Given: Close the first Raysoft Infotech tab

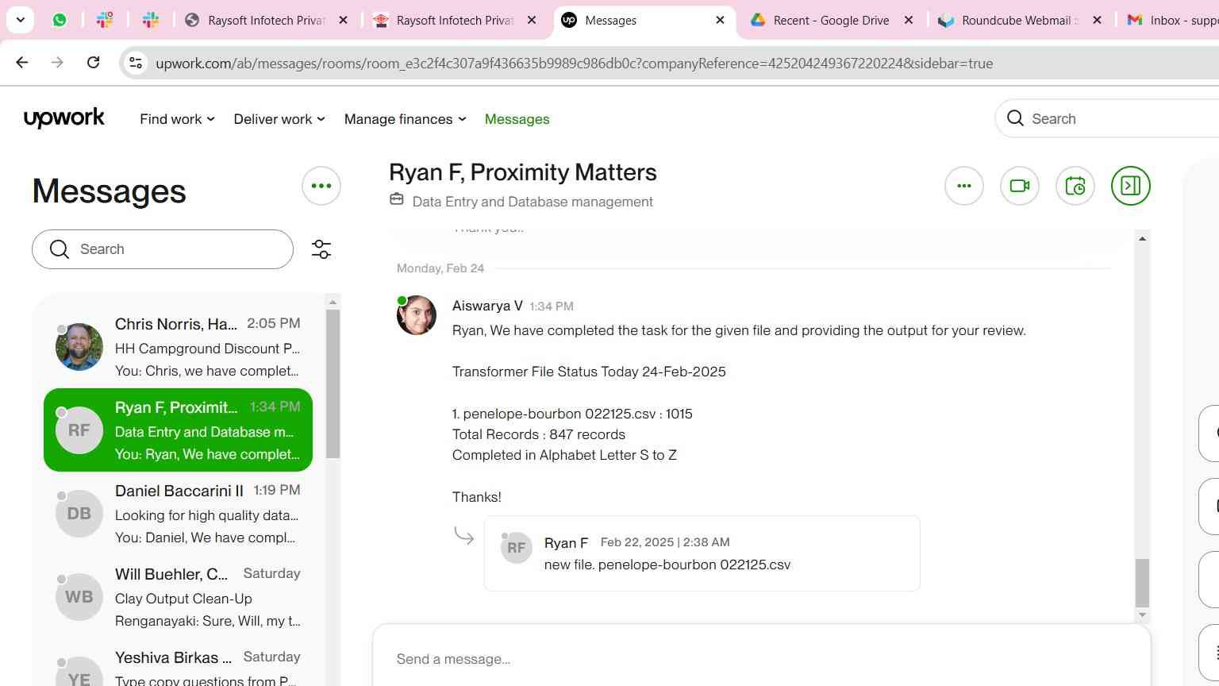Looking at the screenshot, I should pos(343,20).
